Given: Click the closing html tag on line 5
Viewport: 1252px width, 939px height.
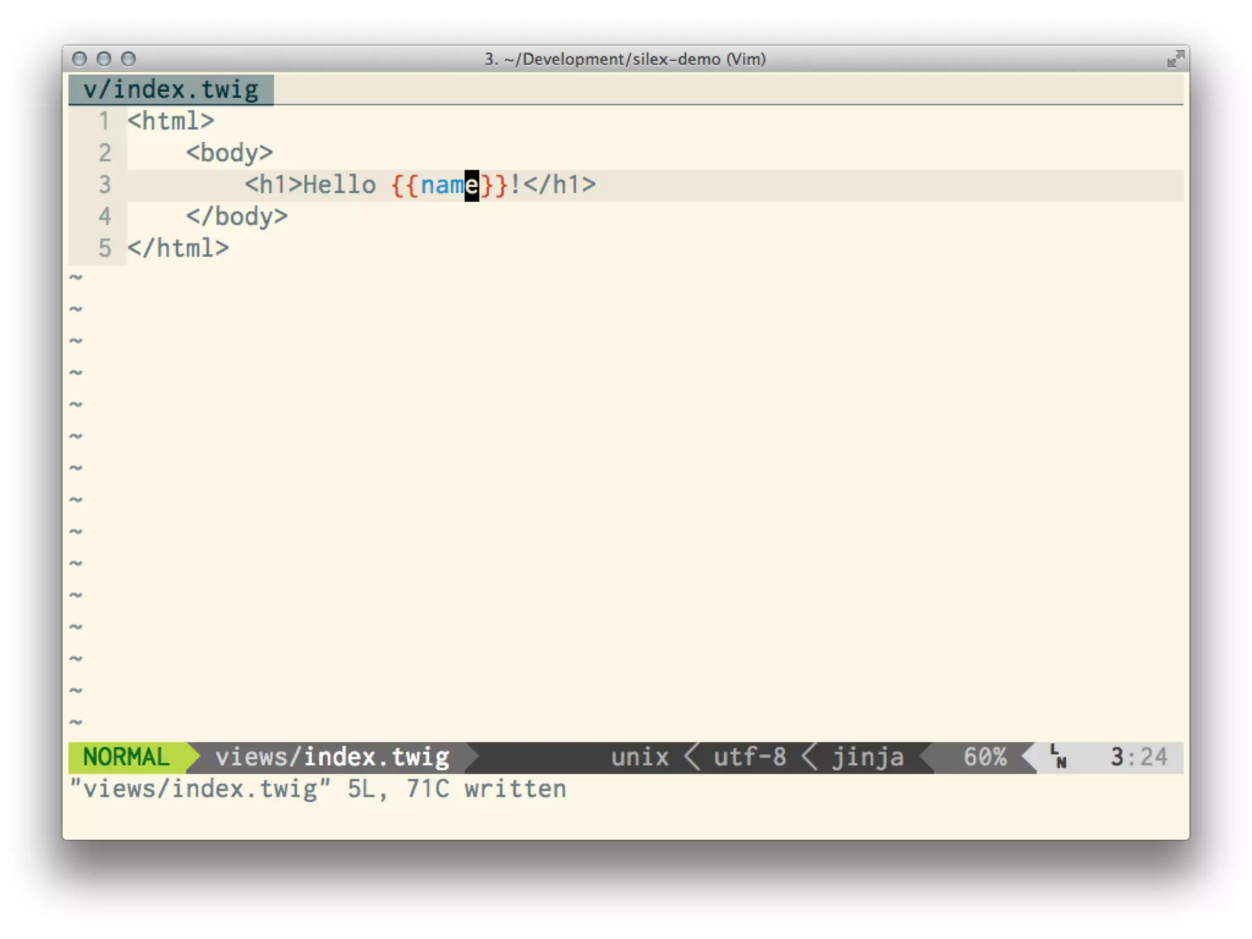Looking at the screenshot, I should (178, 248).
